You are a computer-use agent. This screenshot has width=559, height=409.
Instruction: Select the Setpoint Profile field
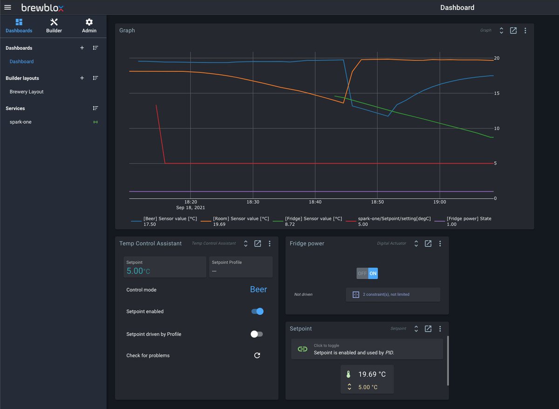point(240,267)
